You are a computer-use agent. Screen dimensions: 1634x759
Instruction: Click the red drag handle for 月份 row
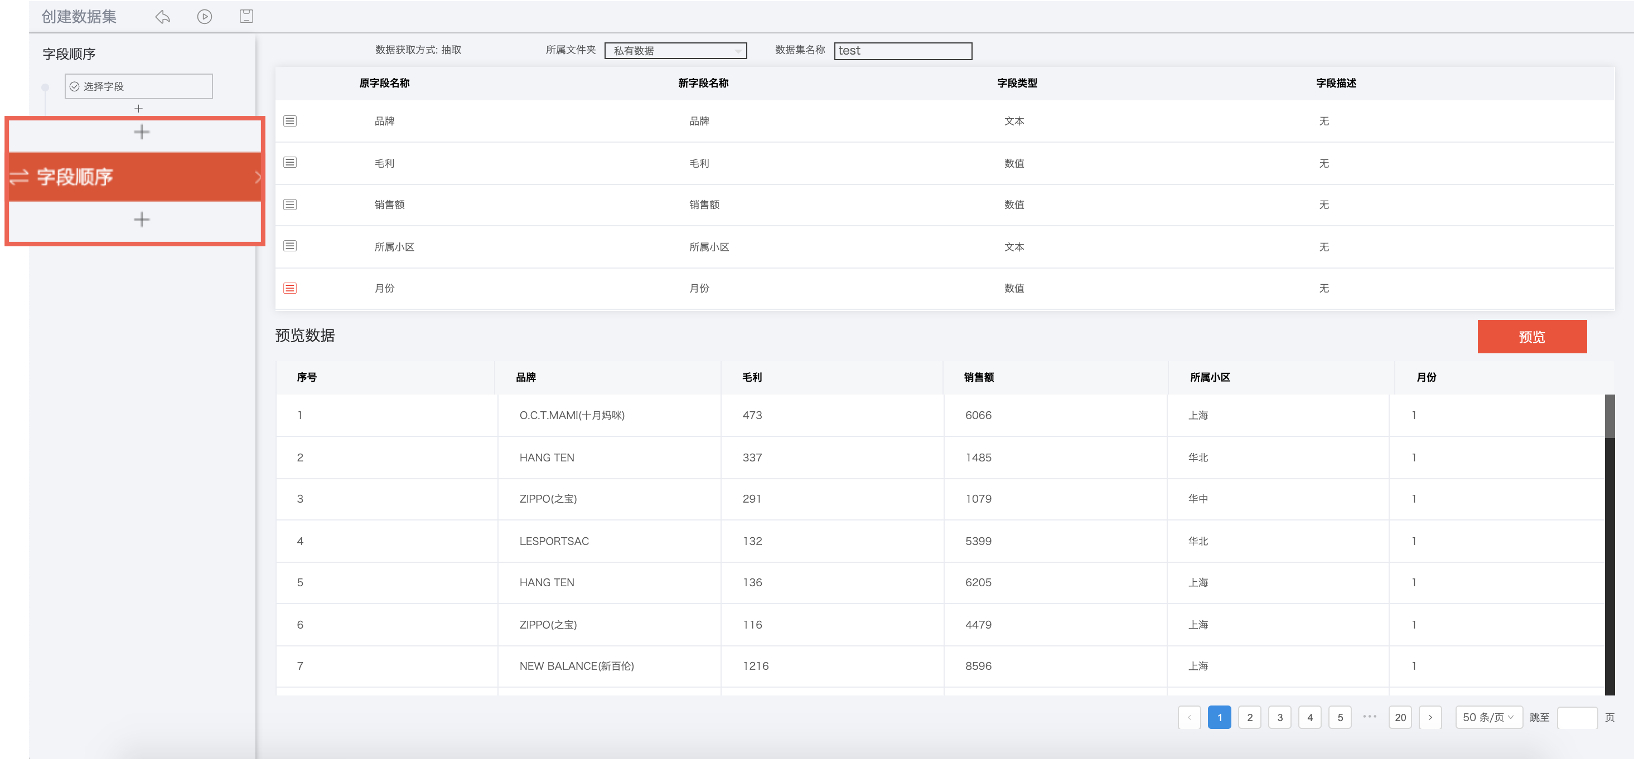290,288
